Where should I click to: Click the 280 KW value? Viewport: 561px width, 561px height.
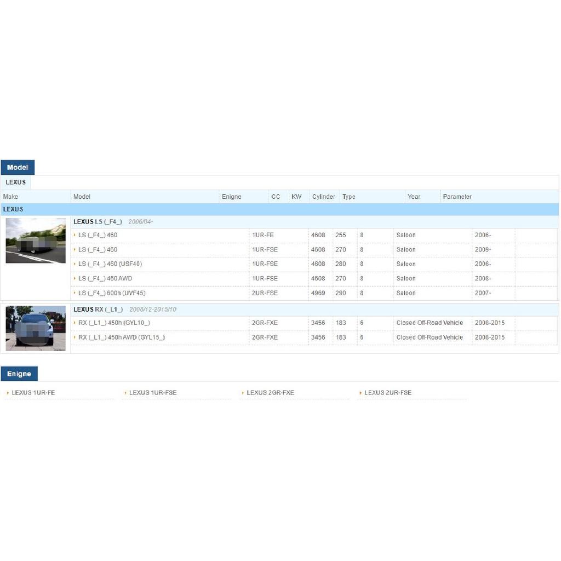(341, 264)
